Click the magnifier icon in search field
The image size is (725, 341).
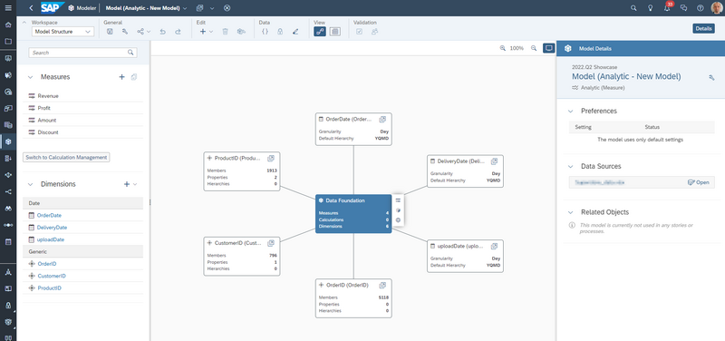[x=130, y=53]
